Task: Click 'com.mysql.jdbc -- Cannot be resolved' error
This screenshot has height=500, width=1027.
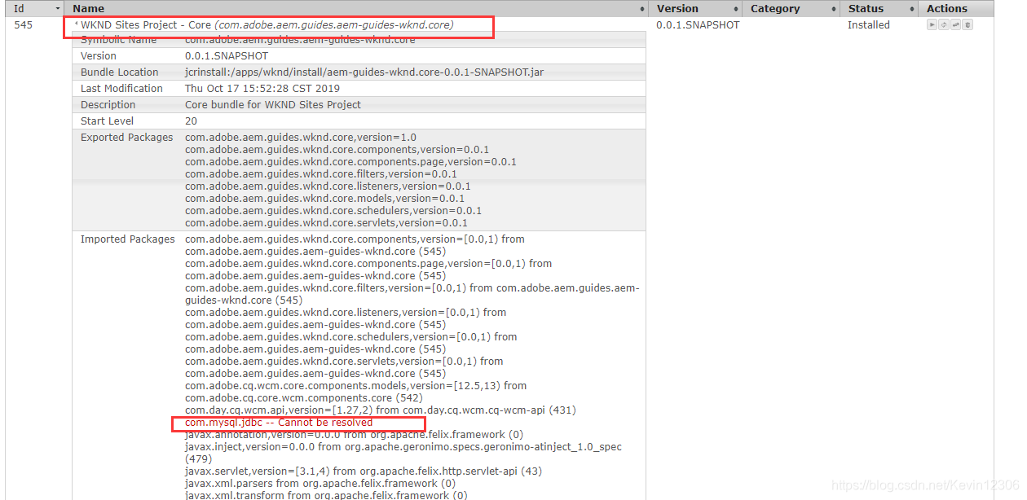Action: click(279, 423)
